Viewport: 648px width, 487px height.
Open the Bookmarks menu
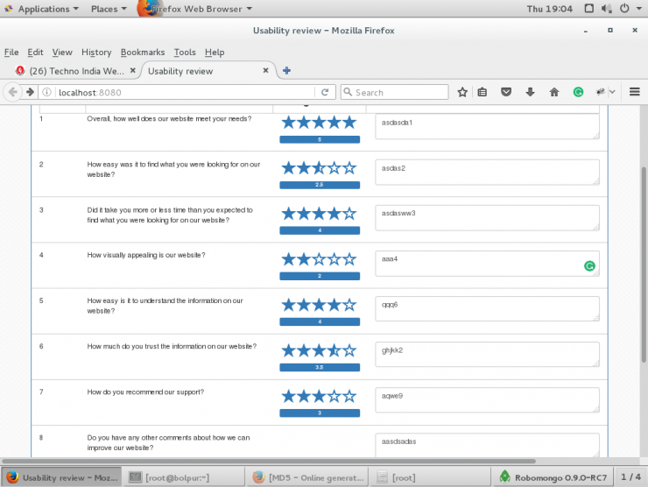point(143,52)
